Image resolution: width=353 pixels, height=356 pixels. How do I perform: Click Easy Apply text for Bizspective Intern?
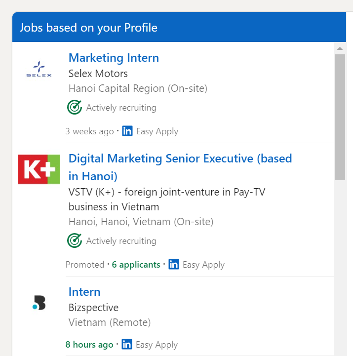click(x=157, y=345)
